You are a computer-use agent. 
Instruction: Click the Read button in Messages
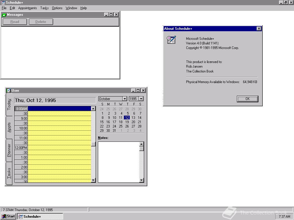(15, 22)
